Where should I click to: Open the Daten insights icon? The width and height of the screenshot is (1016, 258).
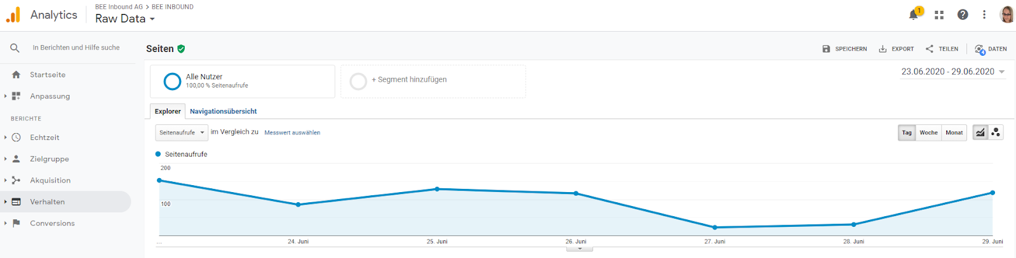click(980, 49)
